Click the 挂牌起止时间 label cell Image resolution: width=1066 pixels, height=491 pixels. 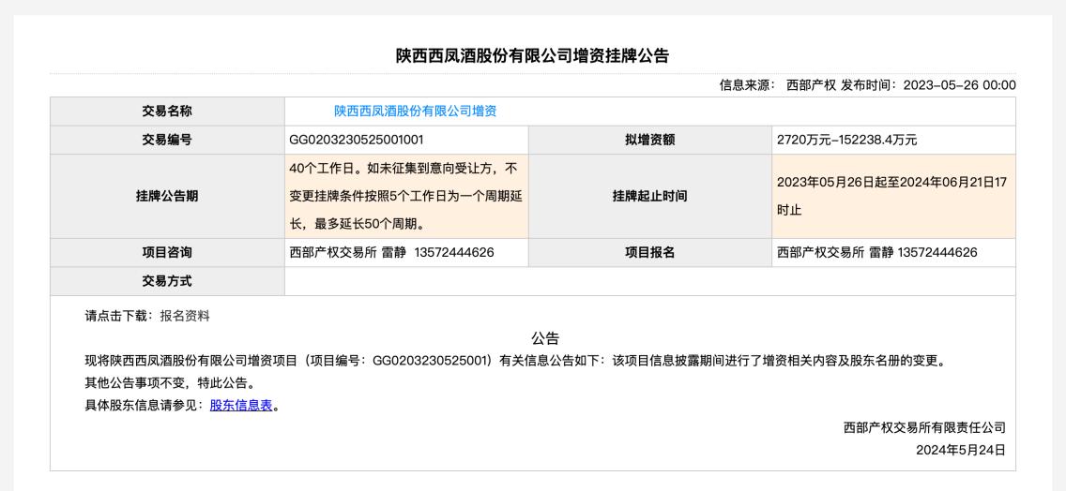point(650,196)
